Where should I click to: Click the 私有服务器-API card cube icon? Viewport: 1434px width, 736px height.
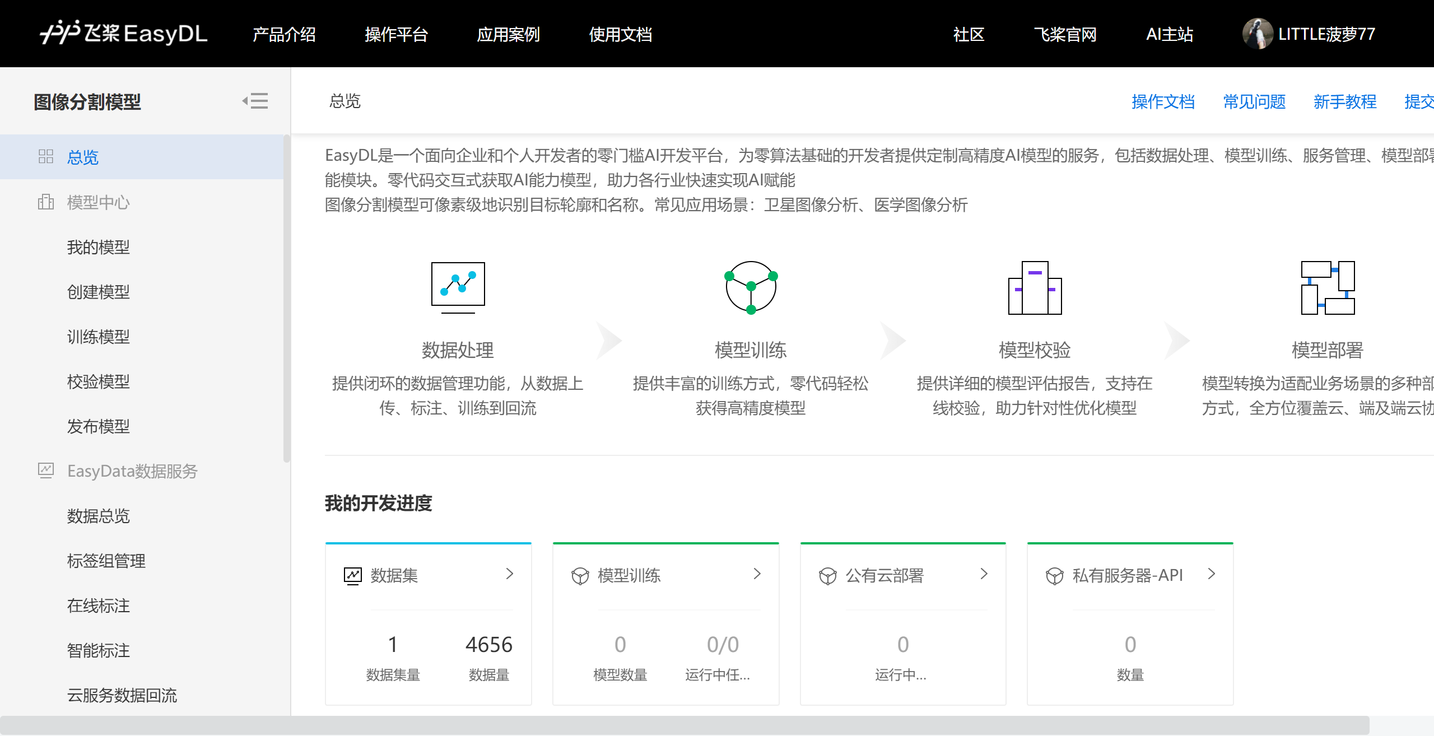click(x=1054, y=575)
